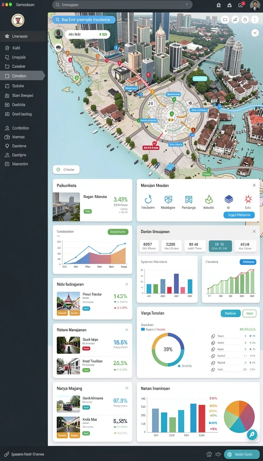Close the Narya Majang card
Screen dimensions: 263x461
(x=127, y=388)
